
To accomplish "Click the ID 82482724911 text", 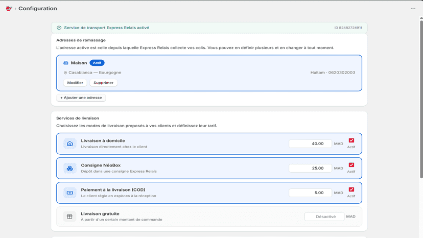I will click(348, 28).
